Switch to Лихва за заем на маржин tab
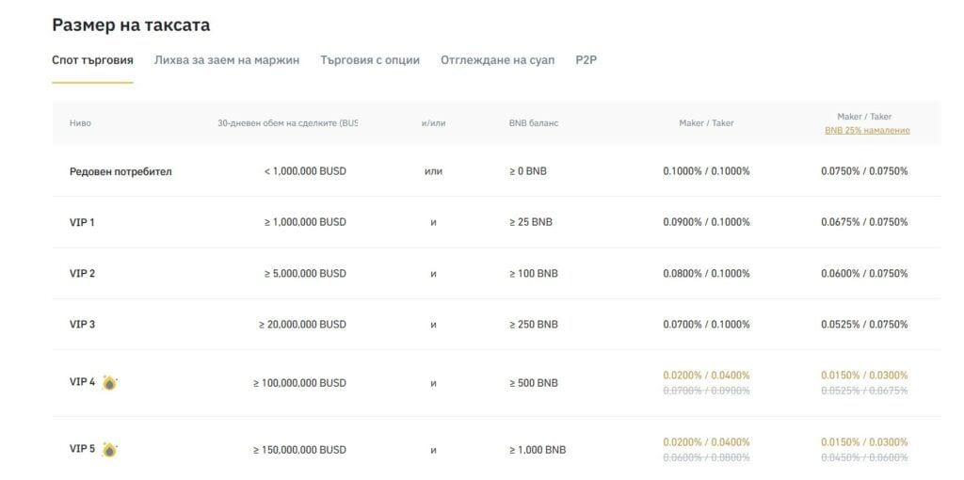 227,60
